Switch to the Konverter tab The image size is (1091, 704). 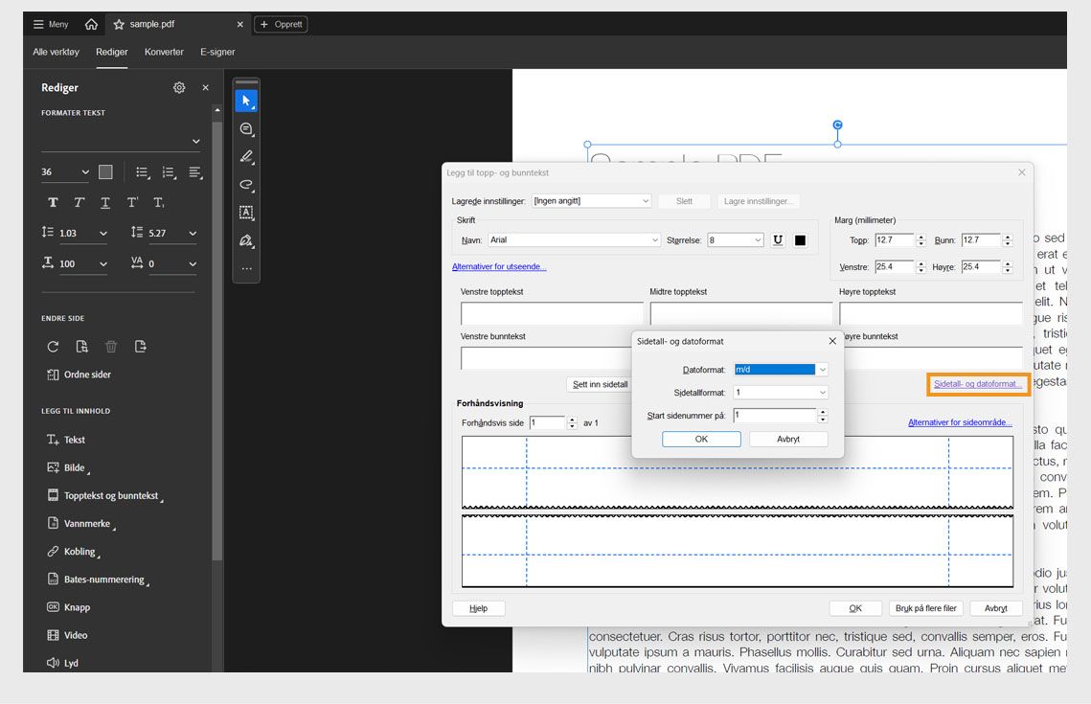[163, 53]
